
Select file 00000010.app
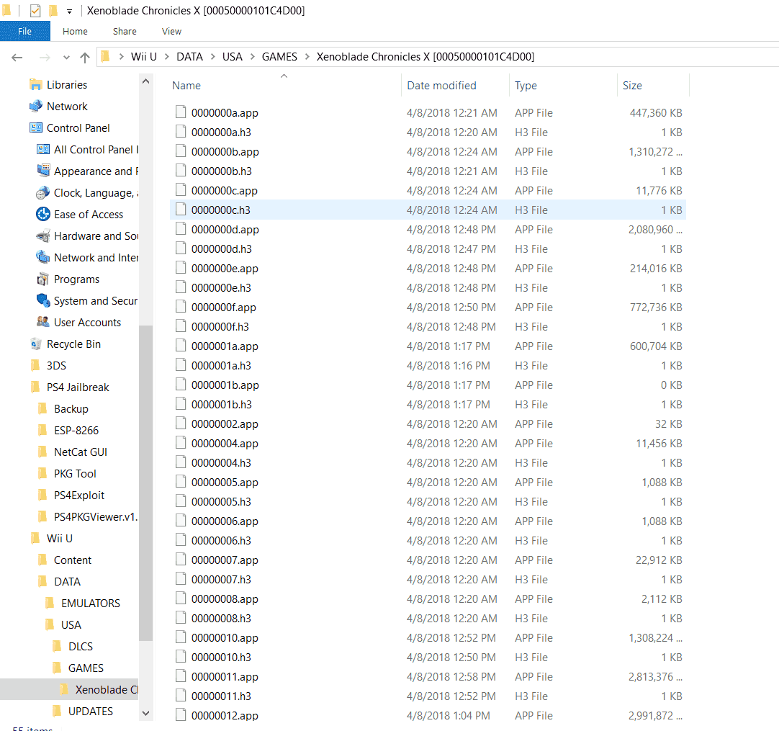tap(225, 637)
